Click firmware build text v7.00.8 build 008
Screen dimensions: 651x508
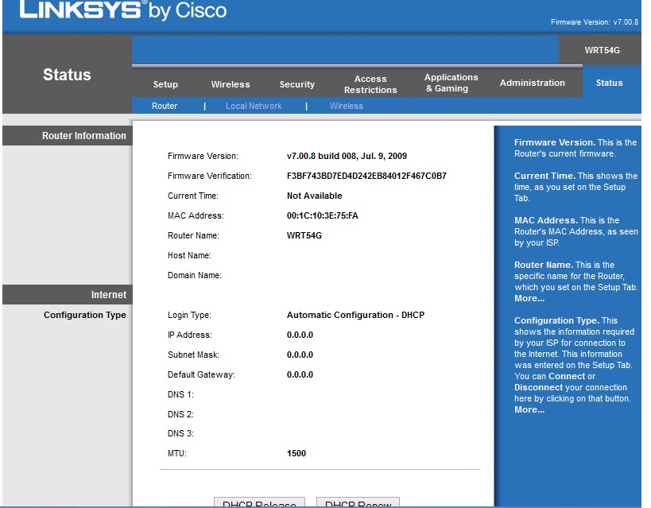pos(347,156)
